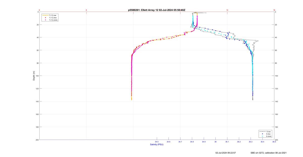Screen dimensions: 303x157
Task: Click salinity tick label 35
Action: 216,142
